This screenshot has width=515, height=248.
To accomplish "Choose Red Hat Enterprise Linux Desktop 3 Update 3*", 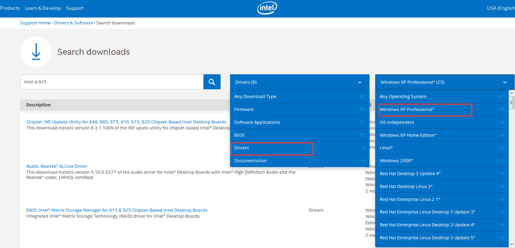I will point(442,212).
